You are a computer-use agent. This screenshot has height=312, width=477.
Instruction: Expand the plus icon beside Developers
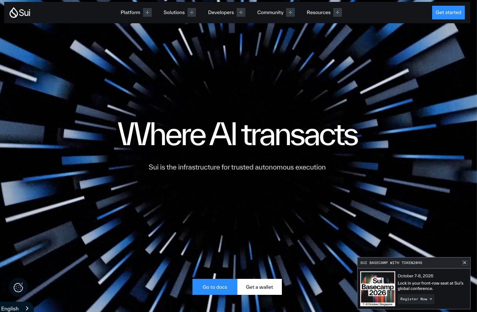(241, 13)
